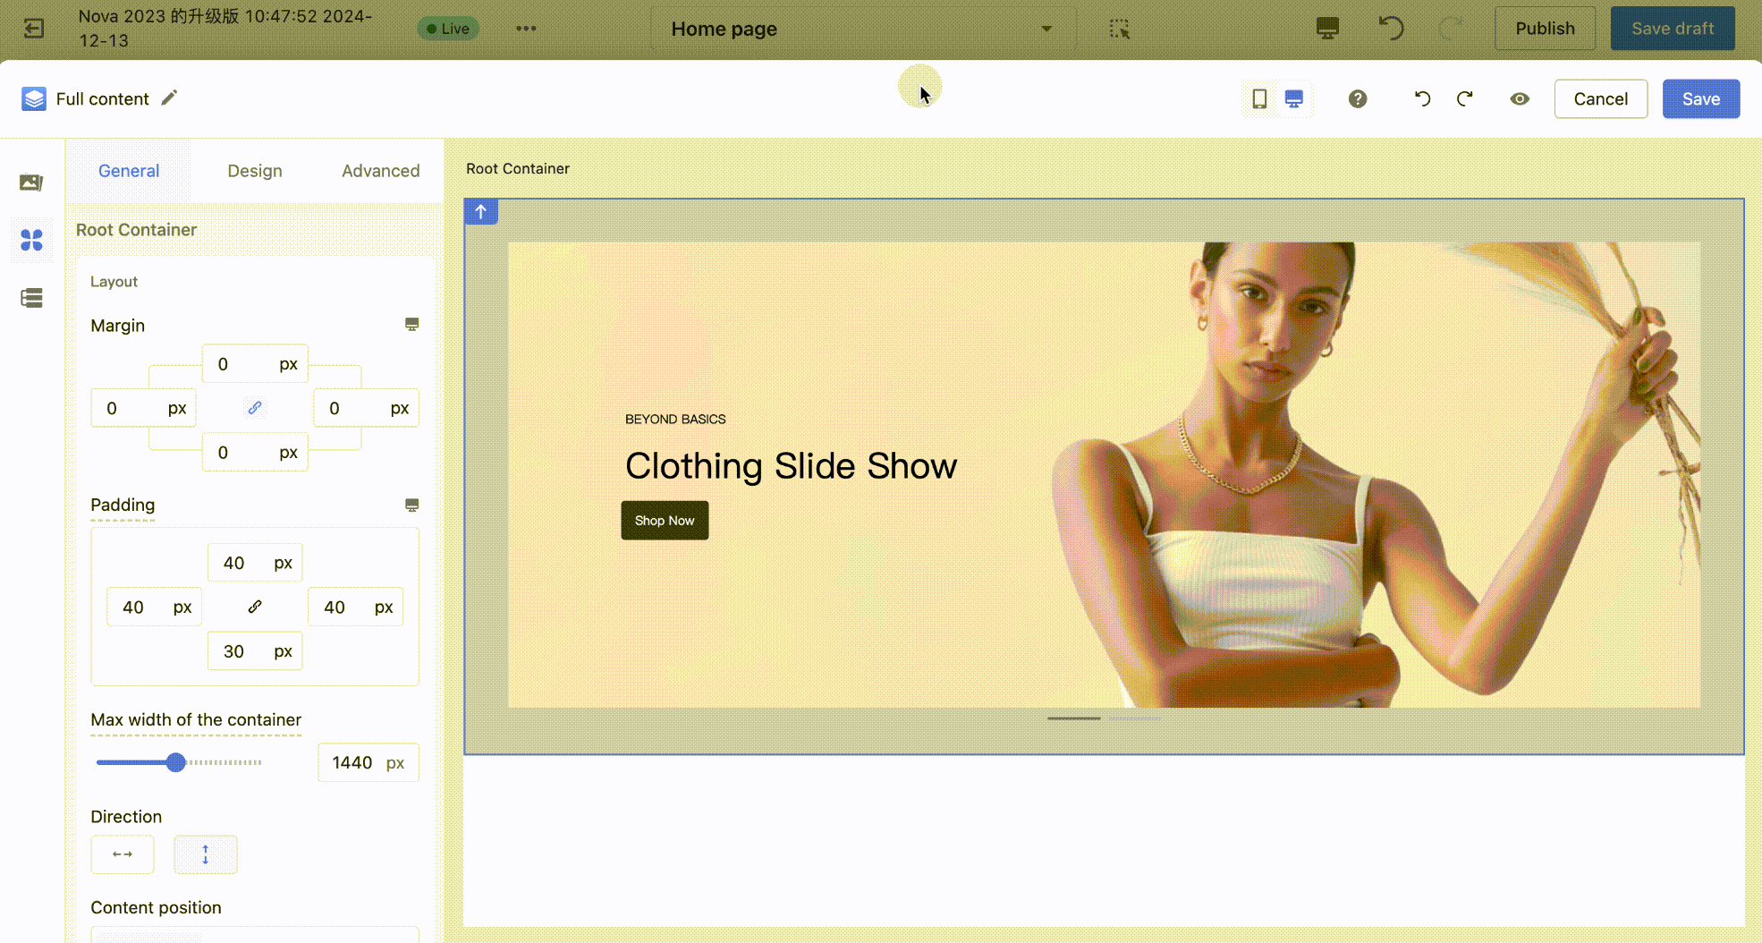Open the layers list sidebar icon
Image resolution: width=1762 pixels, height=943 pixels.
click(x=31, y=298)
